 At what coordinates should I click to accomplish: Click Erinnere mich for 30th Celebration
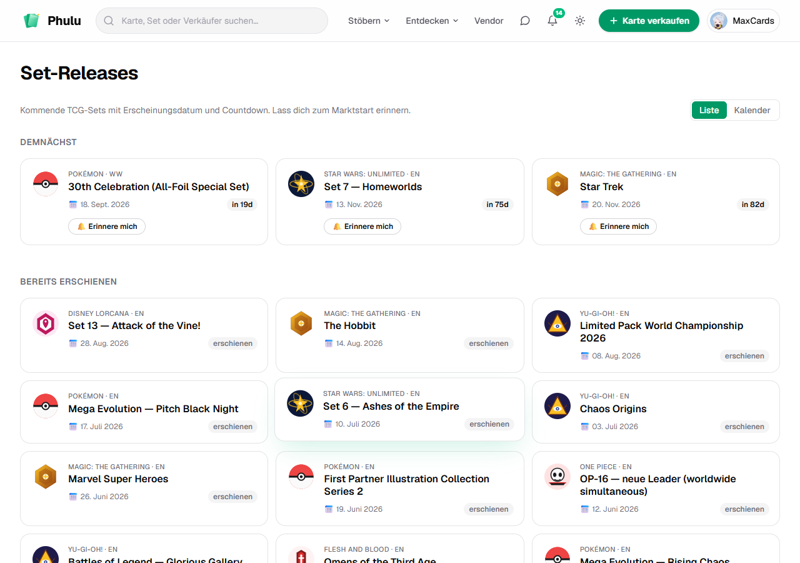(x=107, y=226)
